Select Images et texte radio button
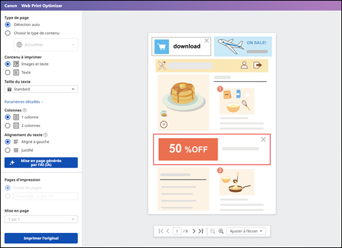342x248 pixels. (x=8, y=64)
